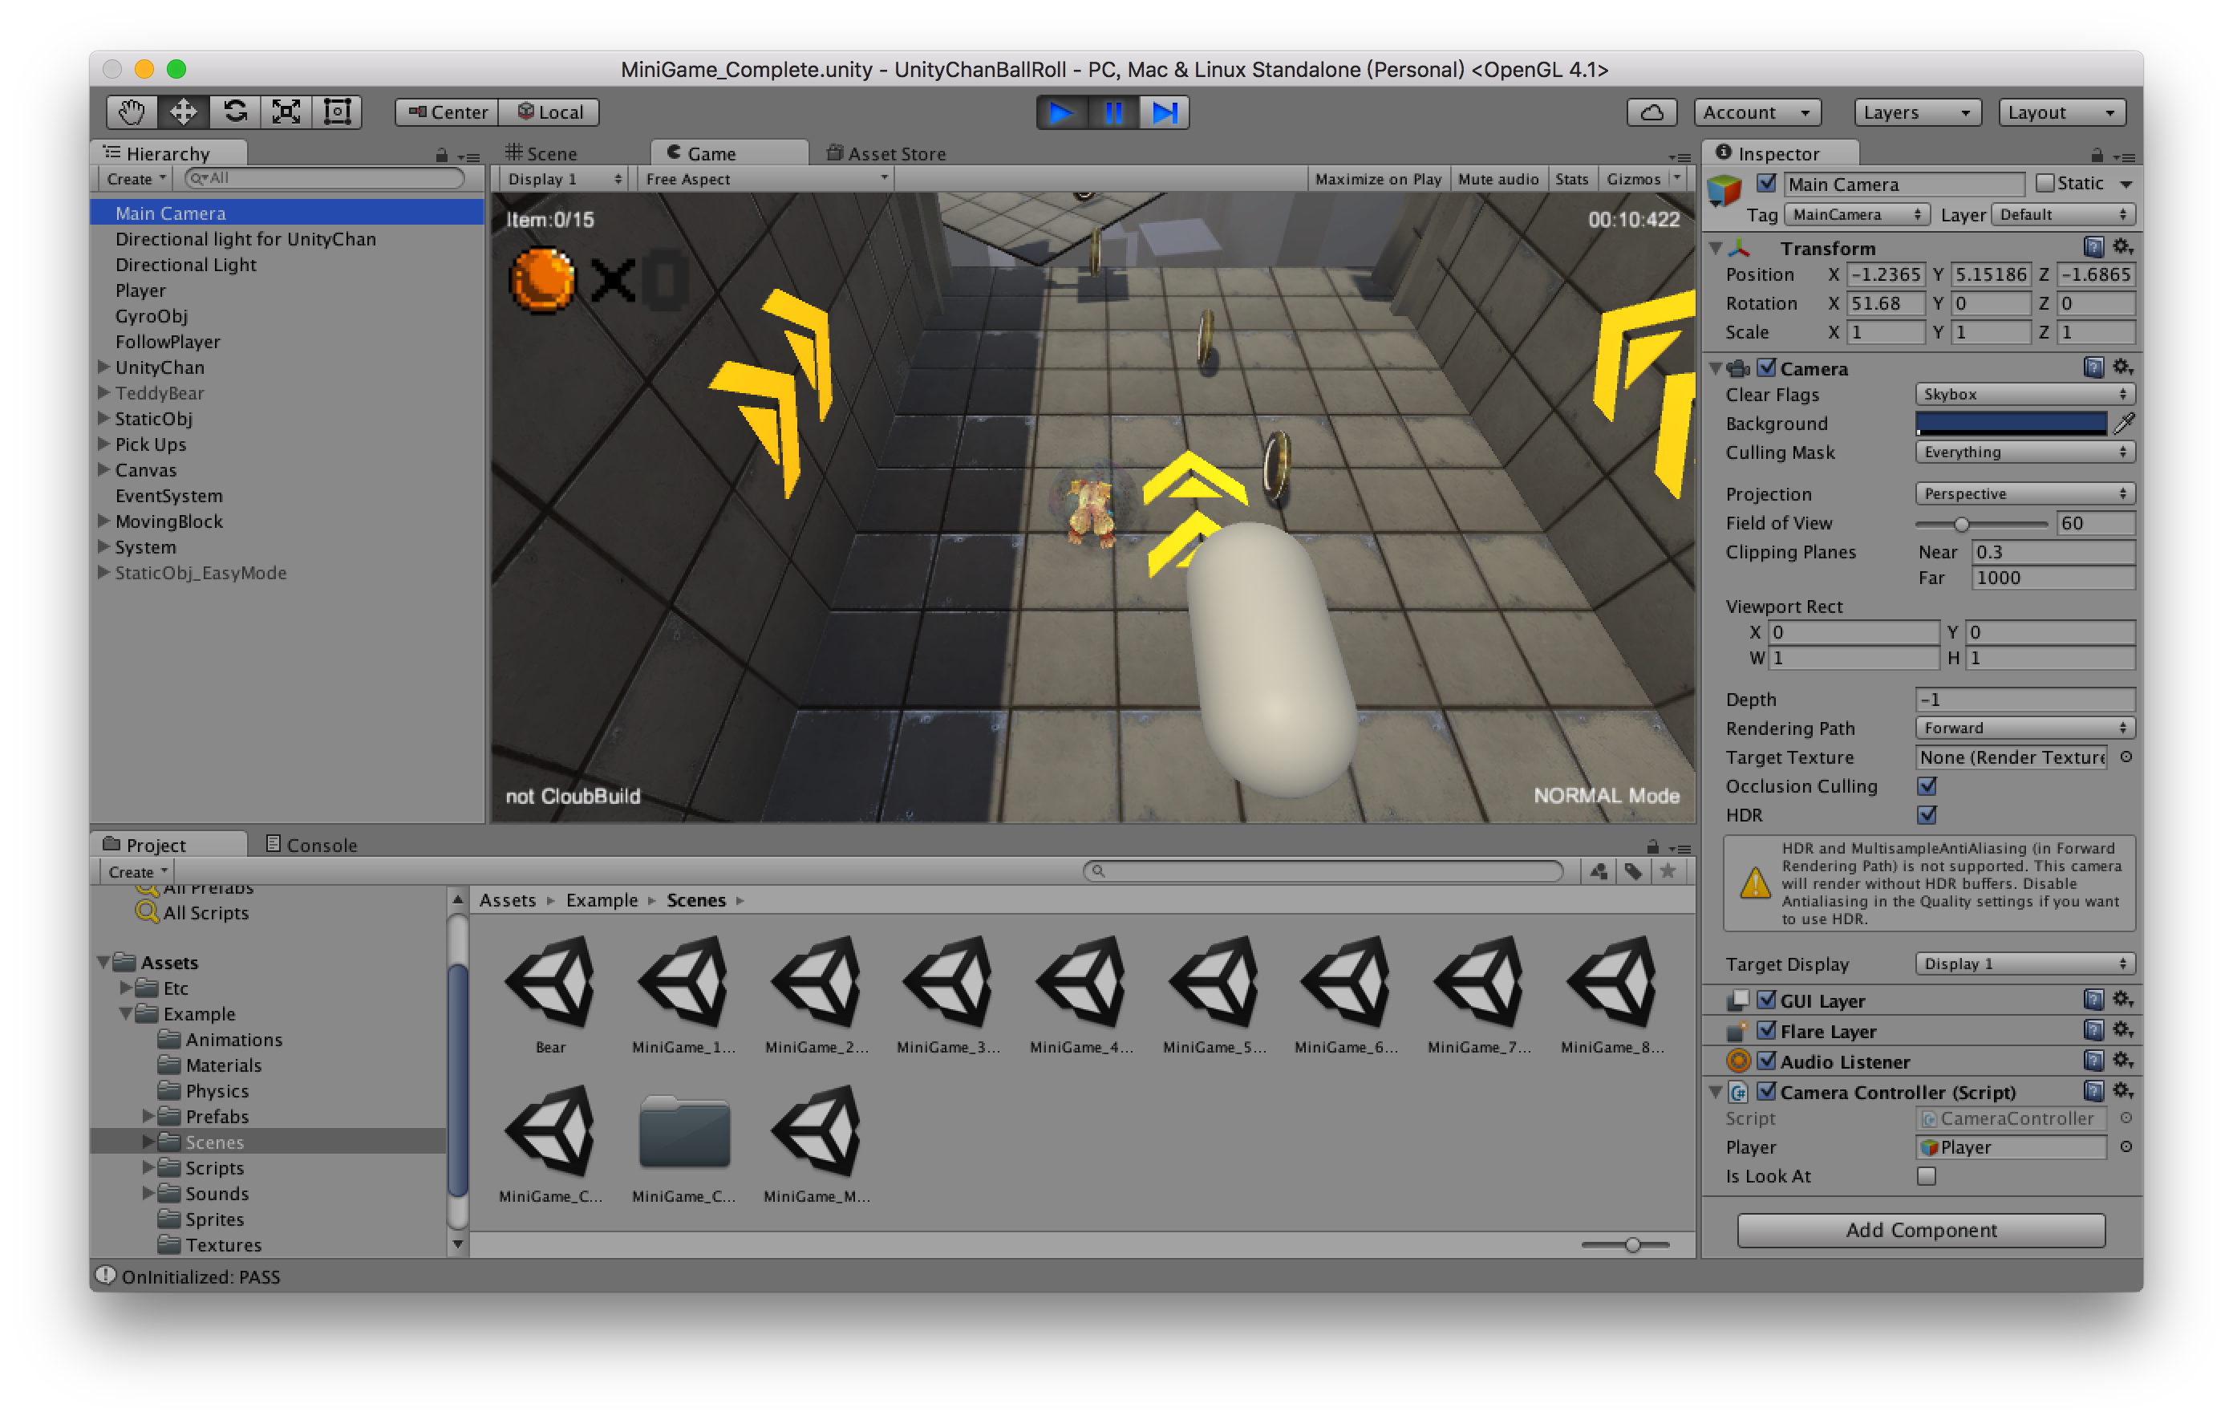
Task: Open the Camera component gear menu
Action: [2122, 368]
